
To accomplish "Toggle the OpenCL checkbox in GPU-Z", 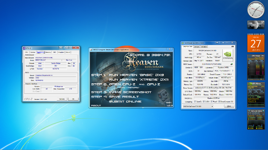I will pyautogui.click(x=195, y=102).
